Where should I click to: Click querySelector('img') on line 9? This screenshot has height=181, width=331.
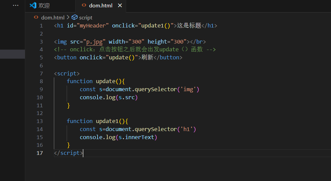167,89
